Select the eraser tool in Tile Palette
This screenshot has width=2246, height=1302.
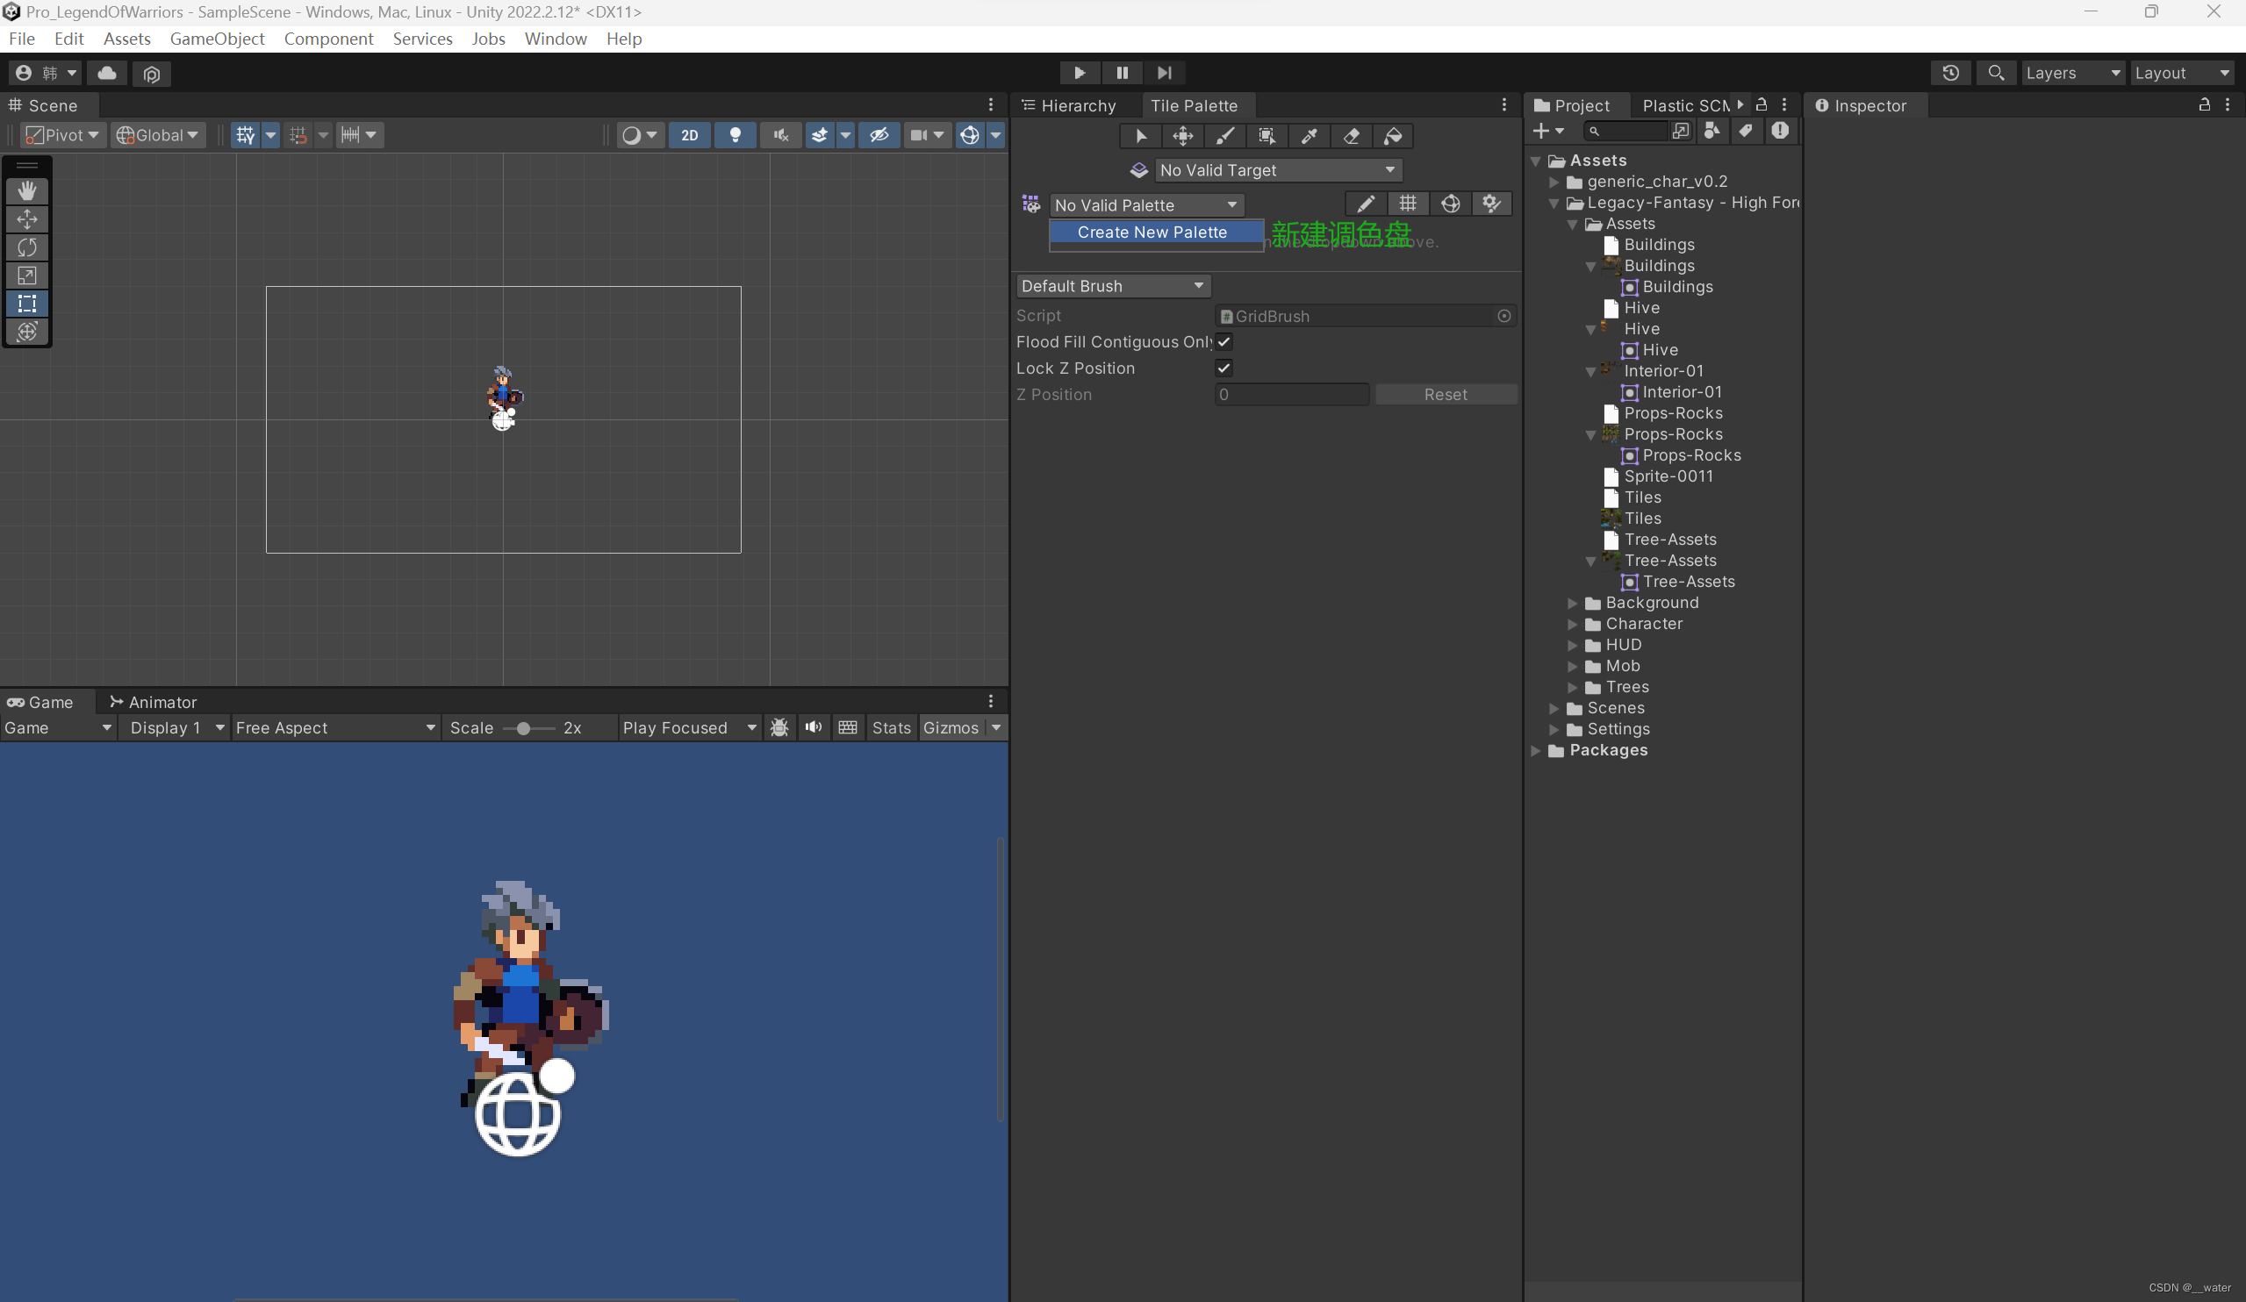(1351, 135)
